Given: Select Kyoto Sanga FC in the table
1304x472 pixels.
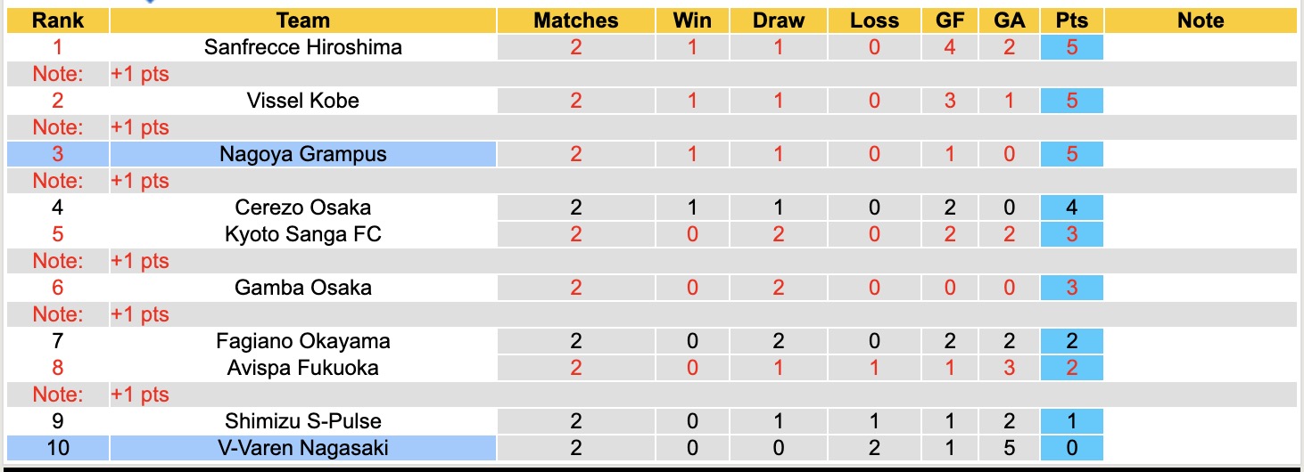Looking at the screenshot, I should [303, 234].
